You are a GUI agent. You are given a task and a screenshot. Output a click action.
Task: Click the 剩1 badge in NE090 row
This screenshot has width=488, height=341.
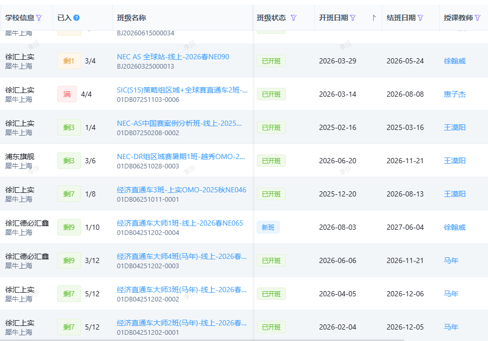coord(69,61)
